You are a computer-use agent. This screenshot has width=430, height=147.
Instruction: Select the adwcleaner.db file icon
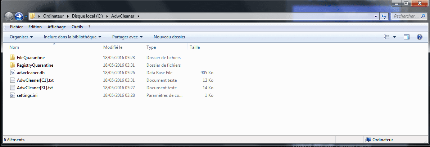pyautogui.click(x=12, y=73)
